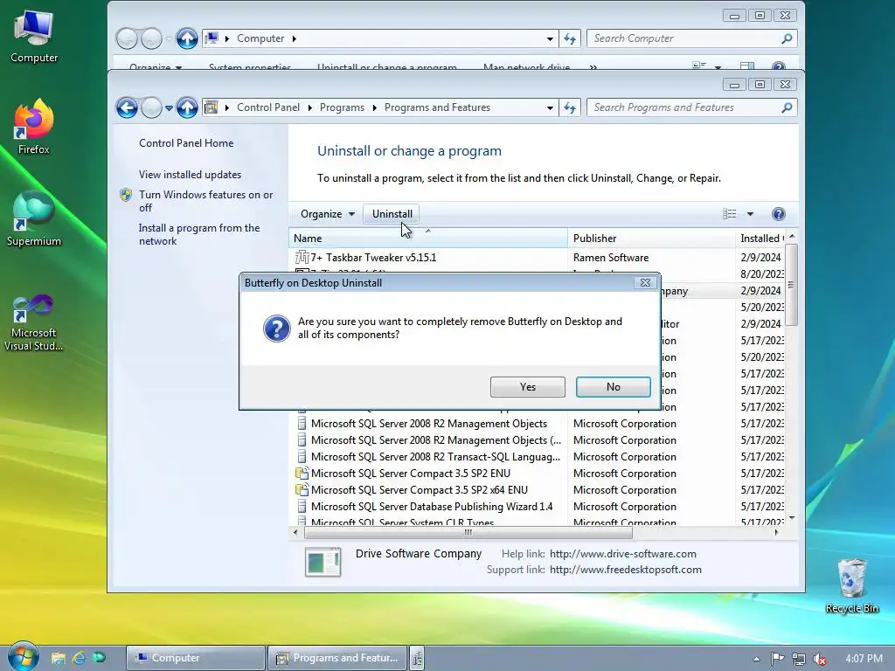Select Microsoft SQL Server Compact 3.5 SP2 ENU

click(x=411, y=474)
